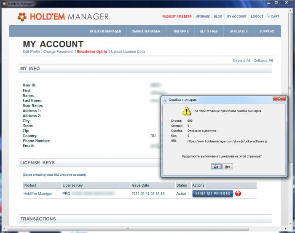Open the Get It Free tab

click(209, 31)
